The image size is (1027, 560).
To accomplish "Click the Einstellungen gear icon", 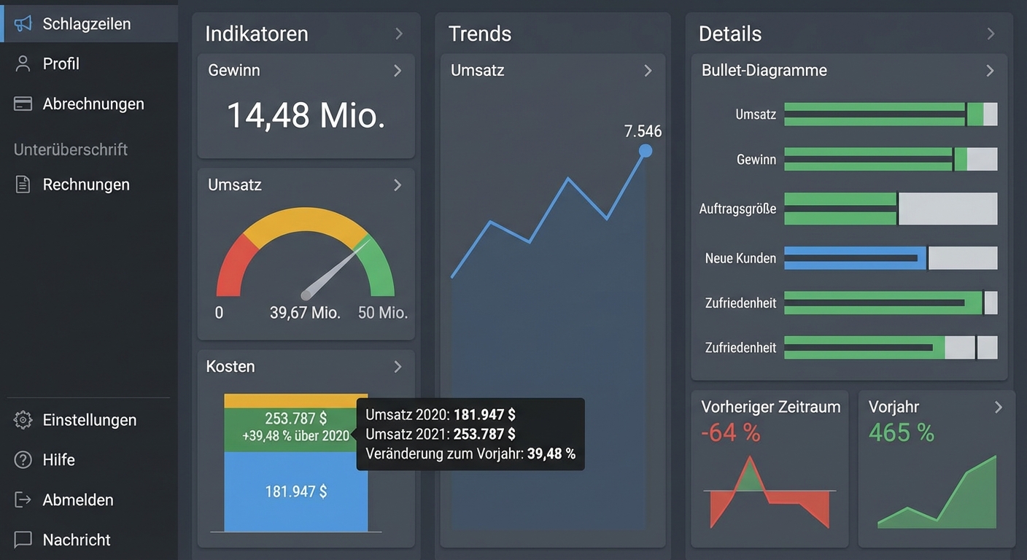I will [23, 420].
